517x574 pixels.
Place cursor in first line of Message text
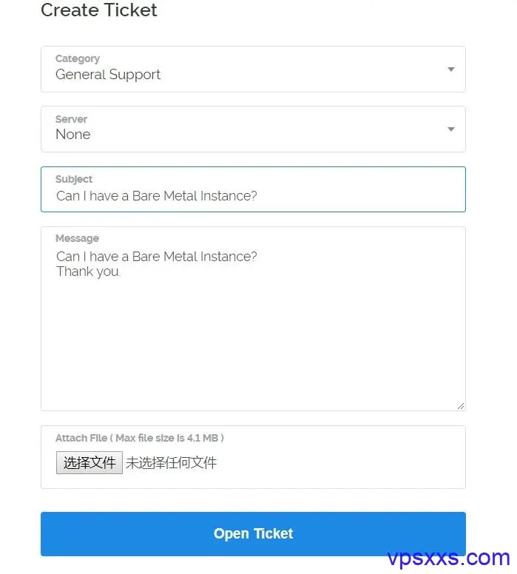(157, 257)
